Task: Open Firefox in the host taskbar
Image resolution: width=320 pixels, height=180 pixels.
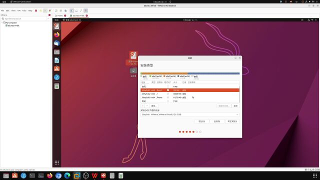Action: pyautogui.click(x=49, y=175)
